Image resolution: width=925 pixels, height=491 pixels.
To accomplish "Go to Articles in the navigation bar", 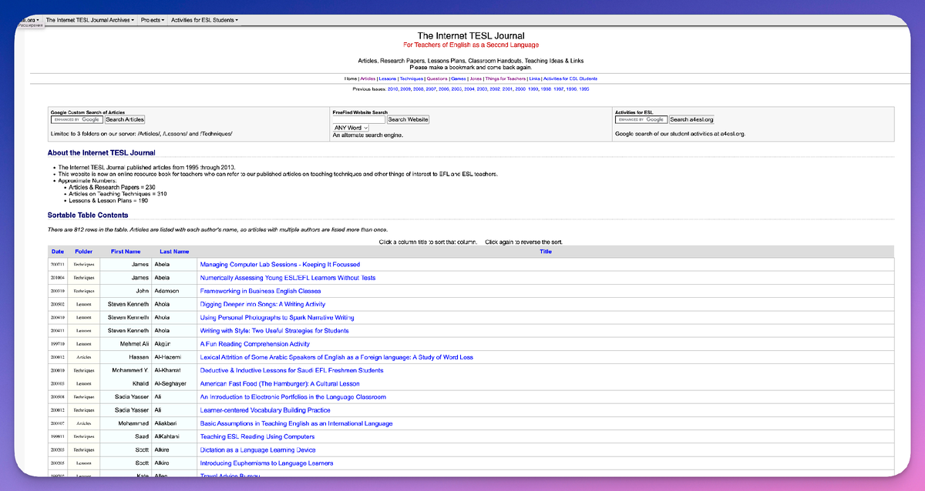I will (x=368, y=78).
